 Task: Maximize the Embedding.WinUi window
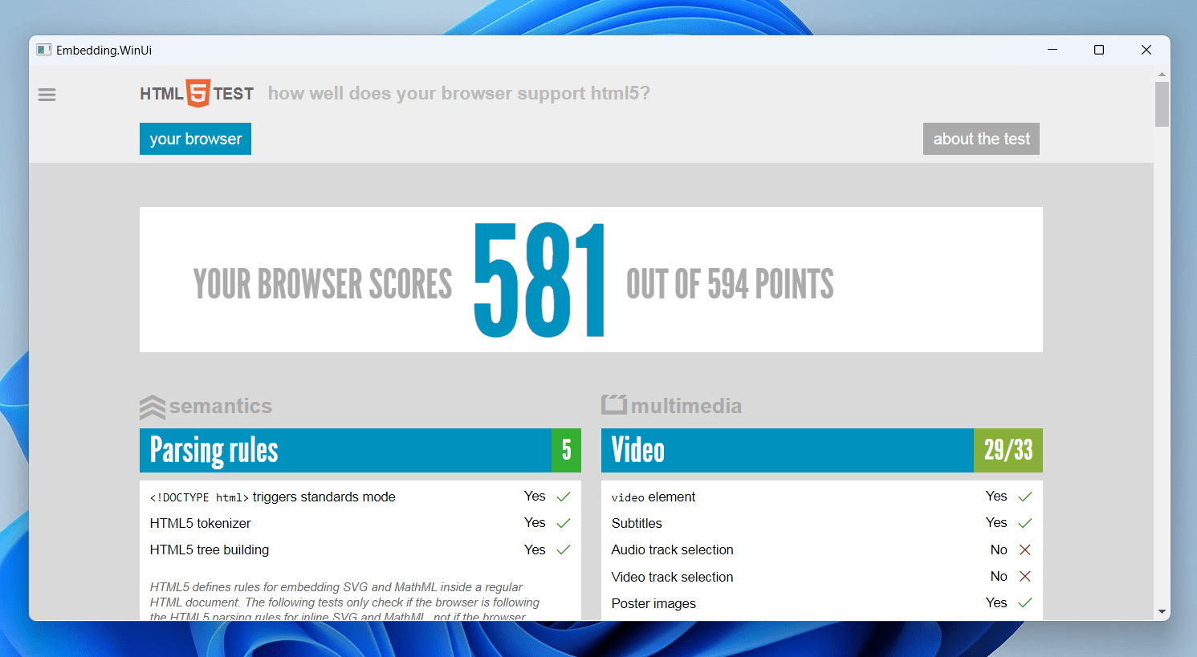[1099, 50]
